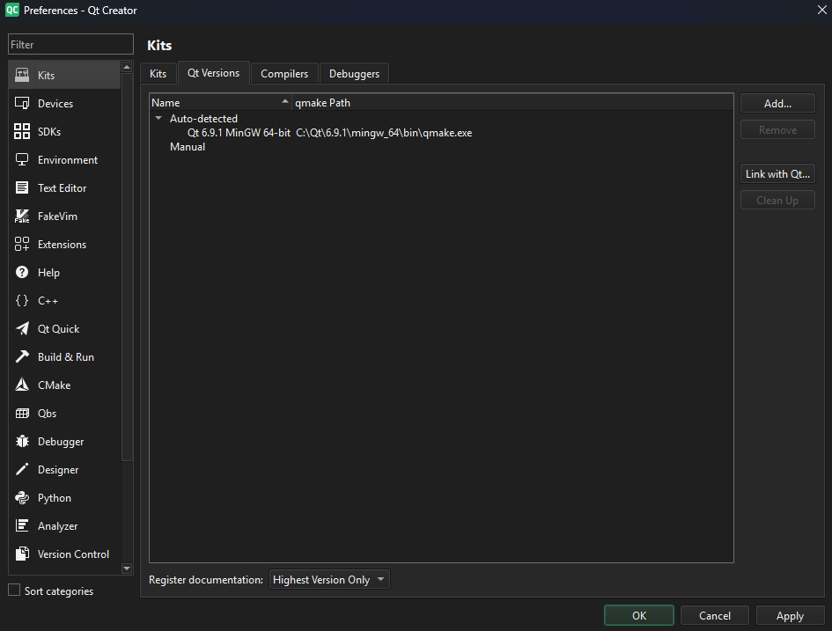Open Python settings icon
832x631 pixels.
point(22,498)
